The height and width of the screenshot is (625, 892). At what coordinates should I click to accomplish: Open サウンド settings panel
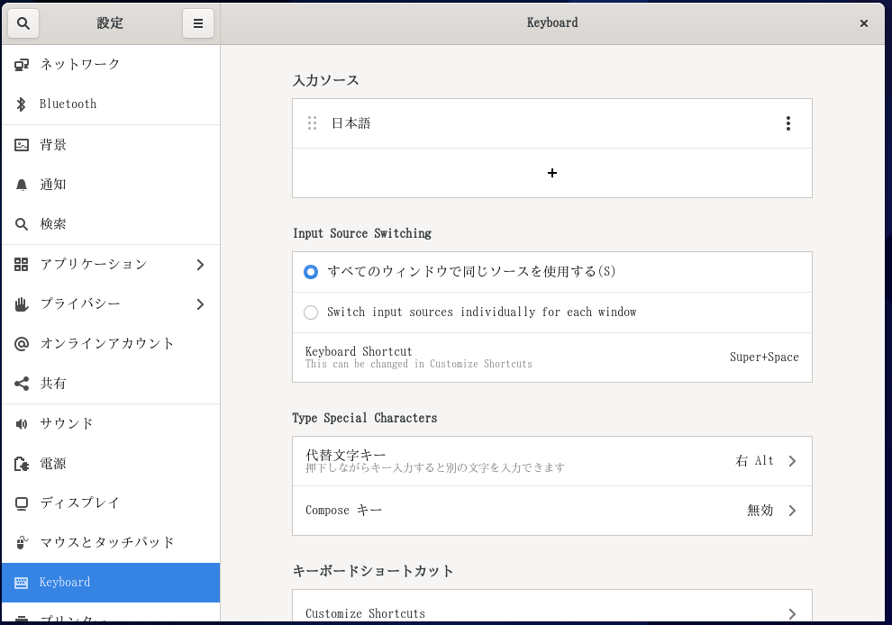click(x=111, y=423)
